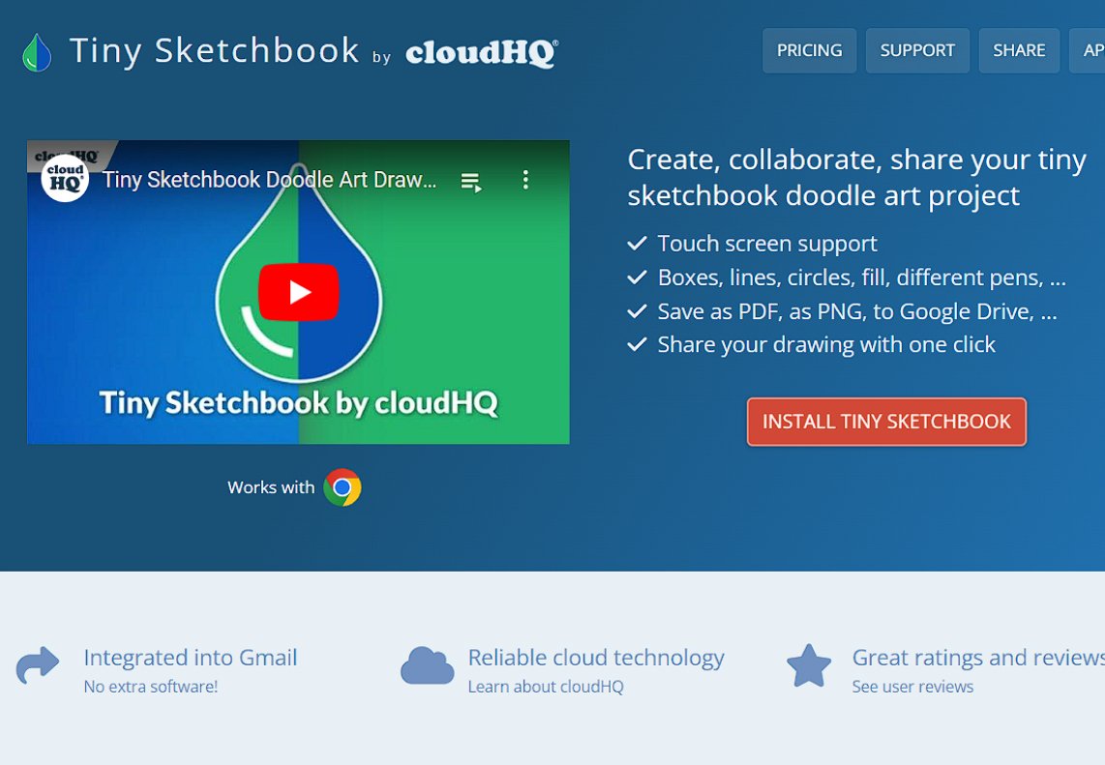Open the PRICING menu item
Viewport: 1105px width, 765px height.
[x=809, y=50]
